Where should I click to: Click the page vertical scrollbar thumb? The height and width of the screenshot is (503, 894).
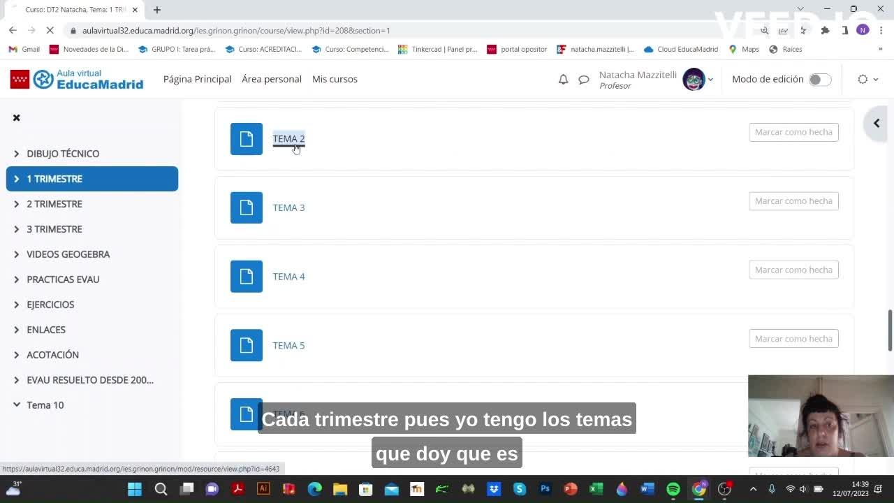890,330
